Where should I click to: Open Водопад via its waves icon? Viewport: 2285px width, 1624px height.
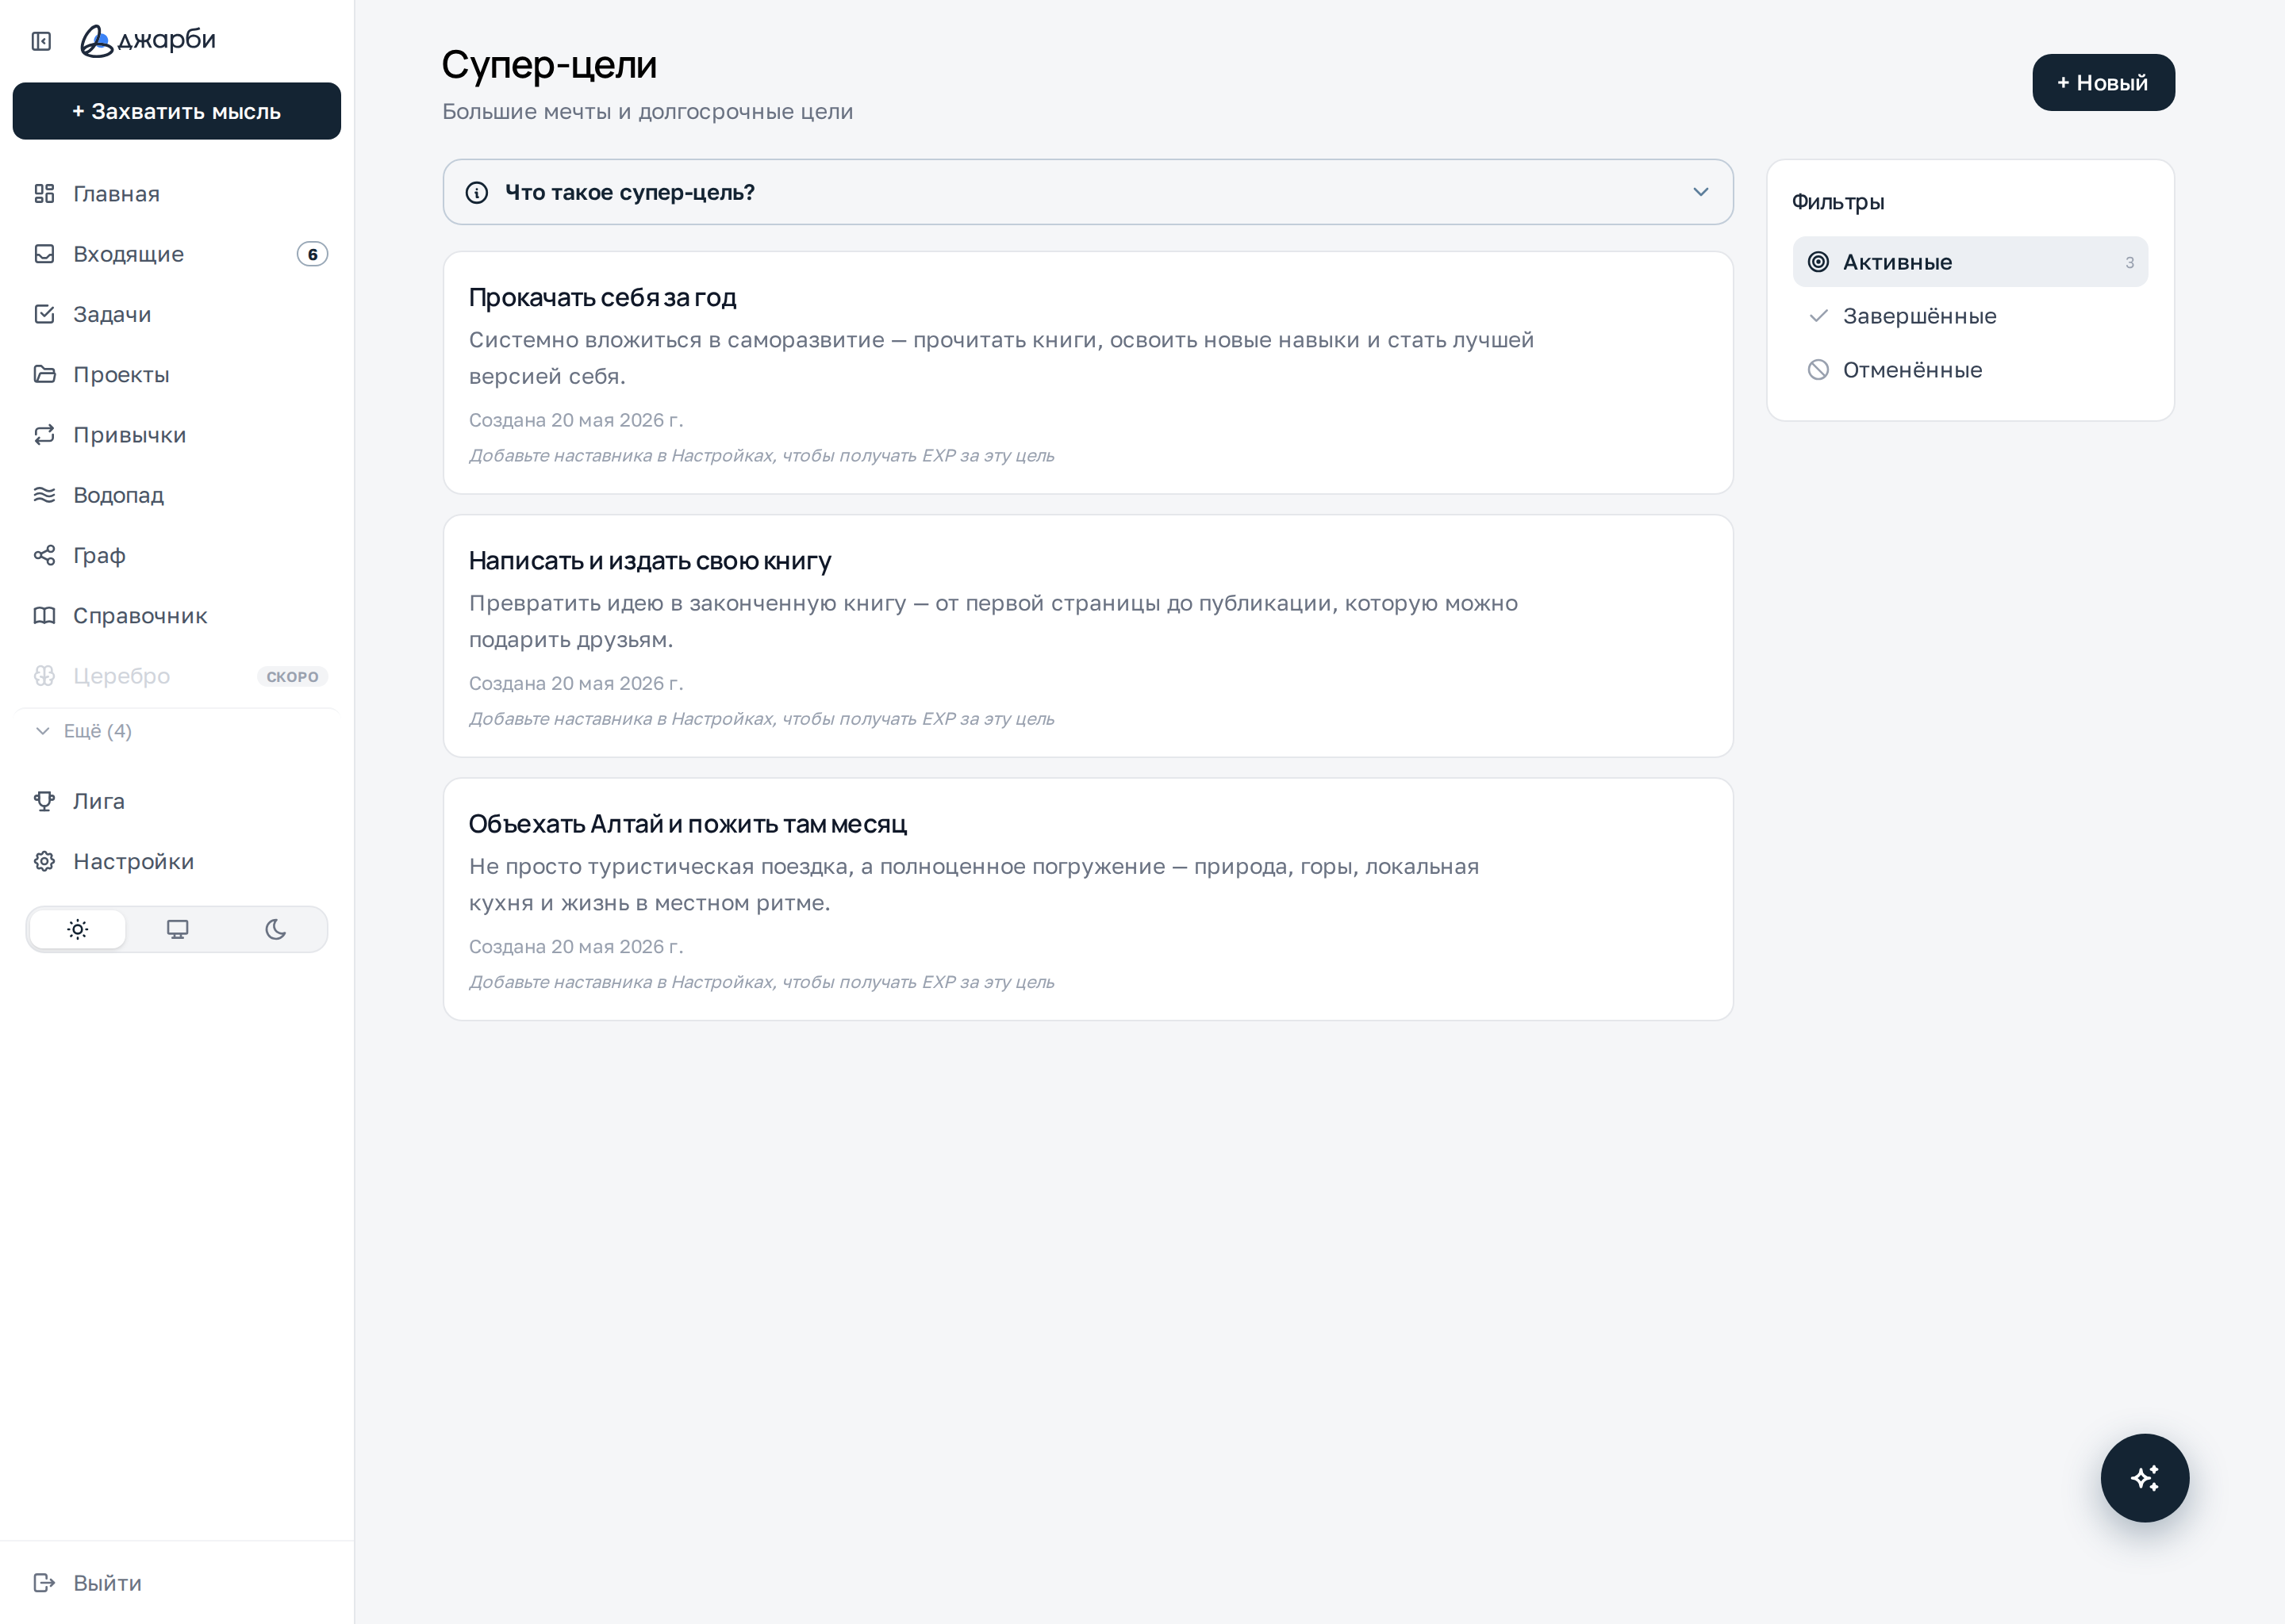pyautogui.click(x=44, y=495)
